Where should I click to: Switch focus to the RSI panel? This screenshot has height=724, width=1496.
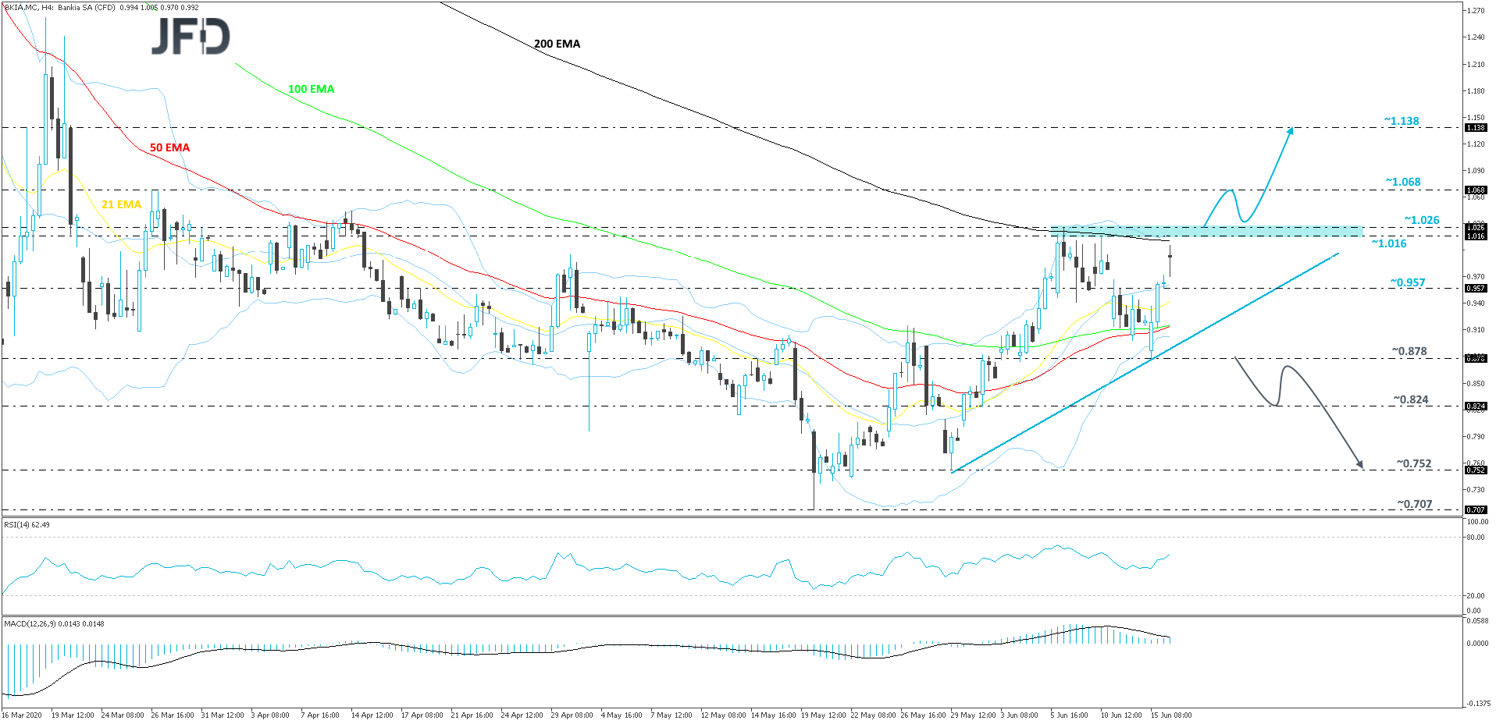[x=703, y=566]
